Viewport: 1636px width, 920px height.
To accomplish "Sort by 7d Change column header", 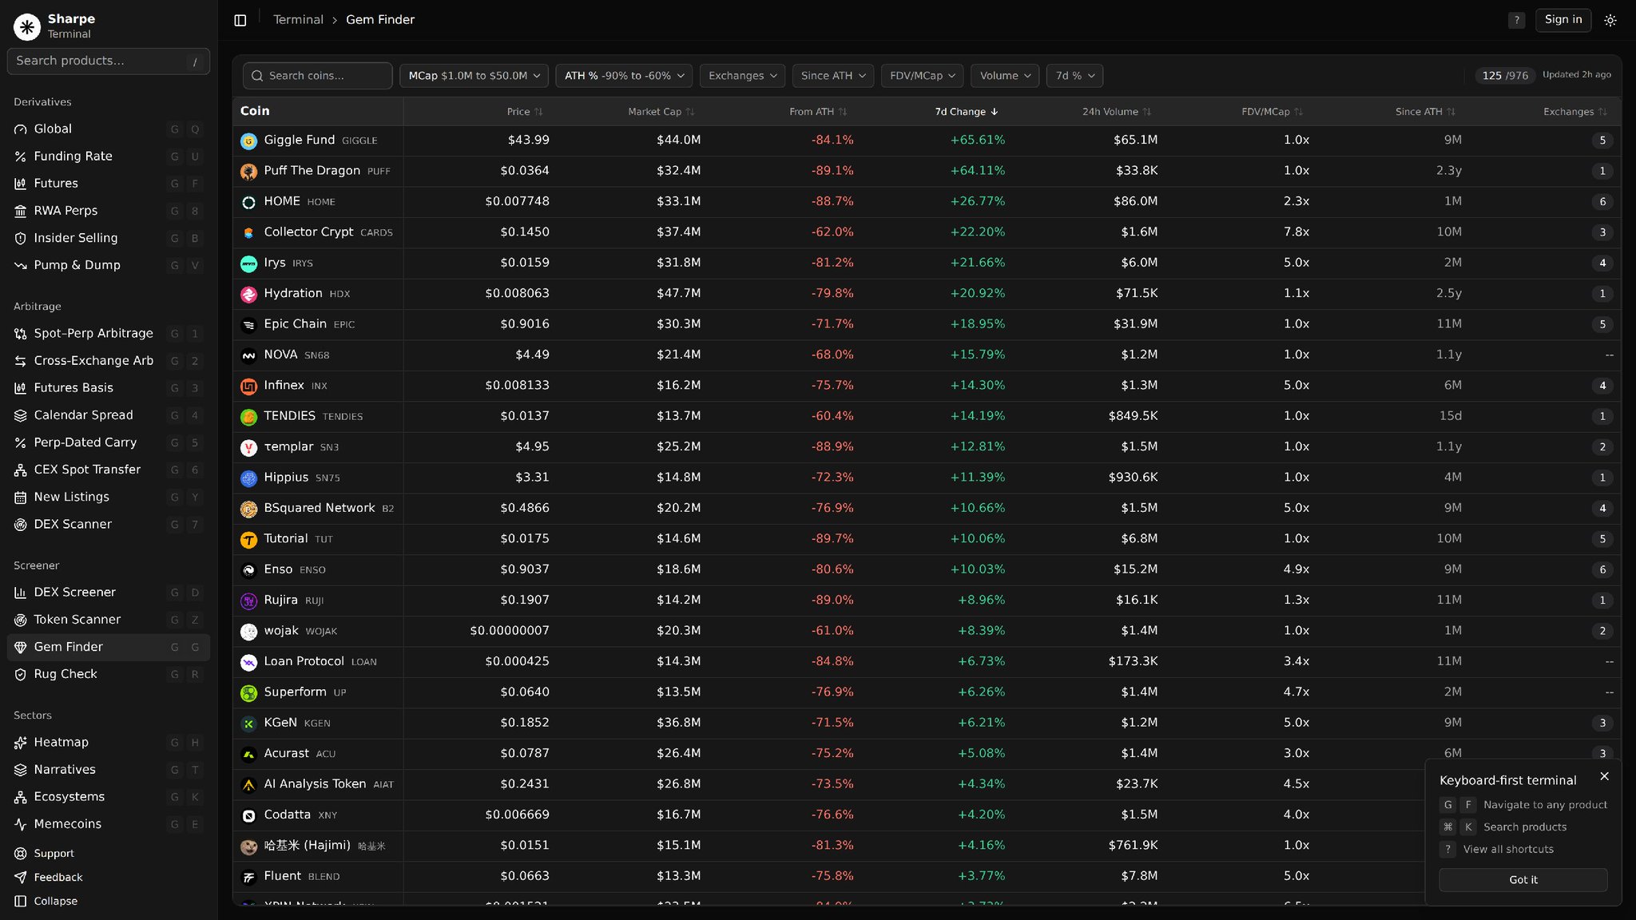I will tap(967, 112).
